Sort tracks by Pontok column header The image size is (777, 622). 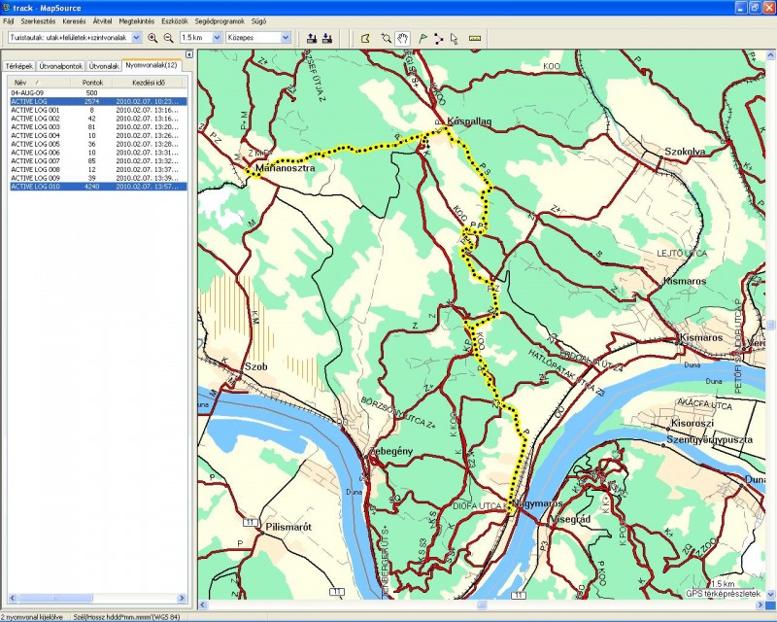[92, 83]
